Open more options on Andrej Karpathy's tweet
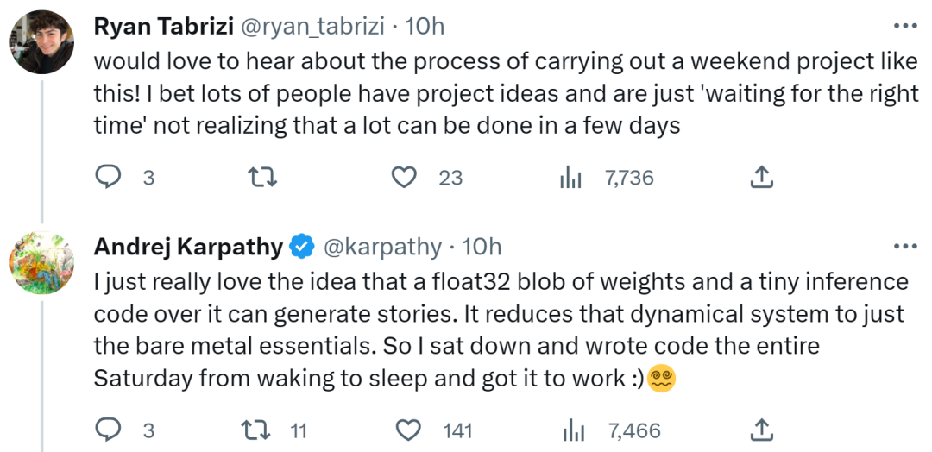 click(x=905, y=247)
